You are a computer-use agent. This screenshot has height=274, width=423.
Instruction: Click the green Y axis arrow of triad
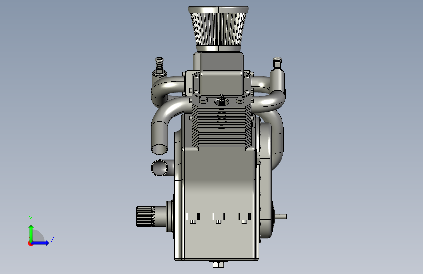pos(31,233)
